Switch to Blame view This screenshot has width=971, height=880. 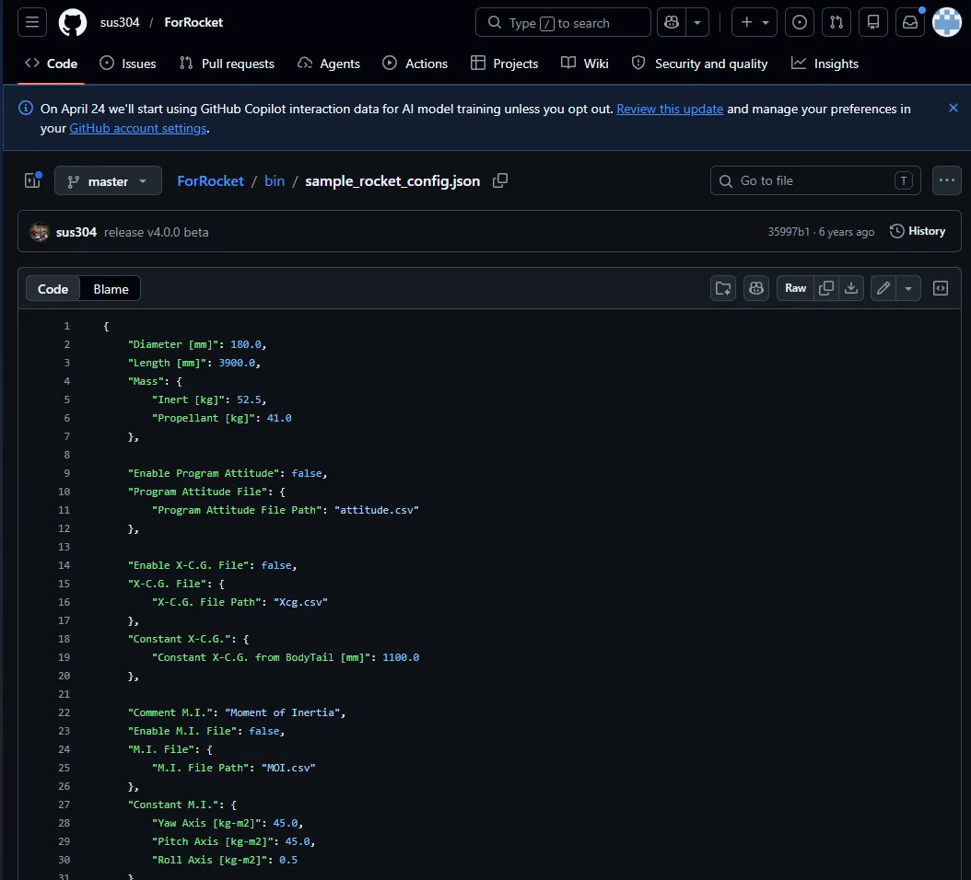click(x=111, y=289)
